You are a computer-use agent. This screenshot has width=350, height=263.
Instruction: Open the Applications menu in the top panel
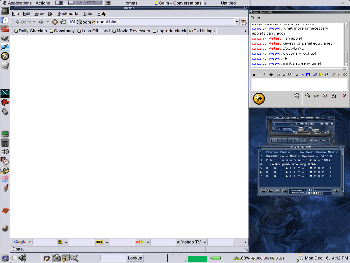tap(17, 3)
